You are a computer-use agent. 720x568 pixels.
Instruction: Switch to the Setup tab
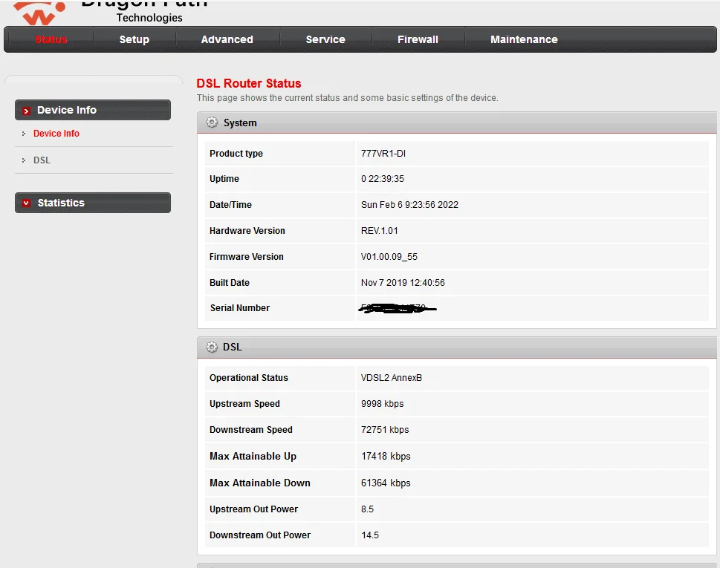click(134, 39)
